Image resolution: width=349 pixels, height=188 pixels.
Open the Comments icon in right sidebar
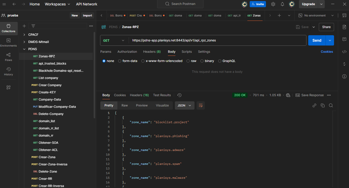[x=344, y=39]
